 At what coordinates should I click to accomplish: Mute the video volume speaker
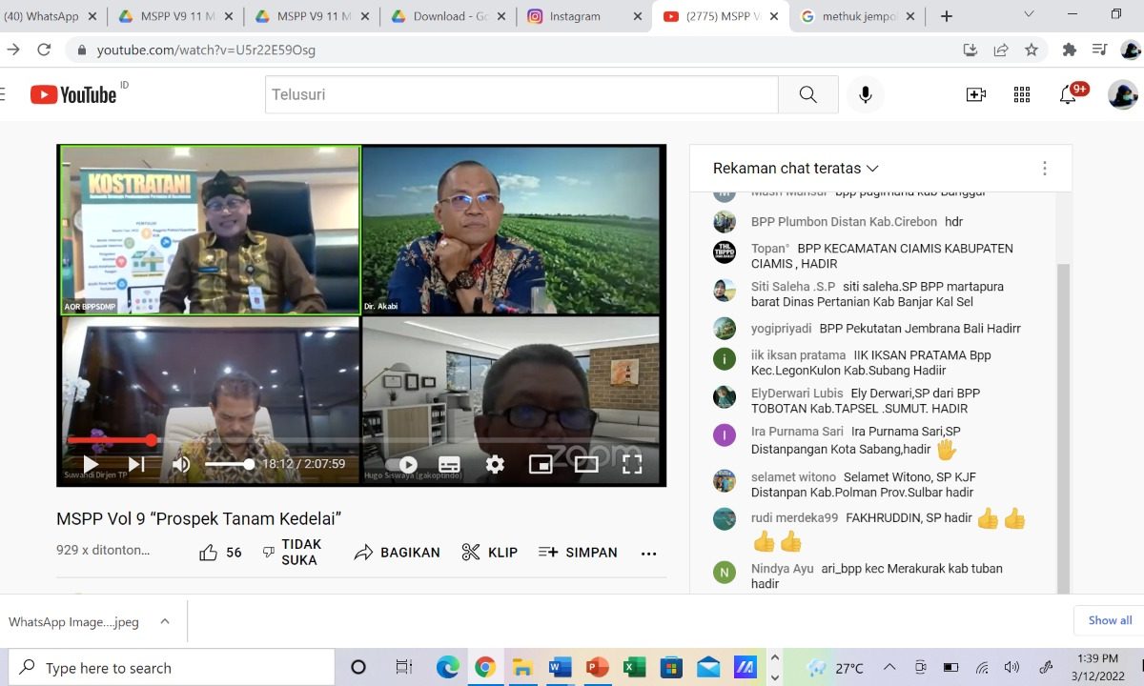coord(181,464)
